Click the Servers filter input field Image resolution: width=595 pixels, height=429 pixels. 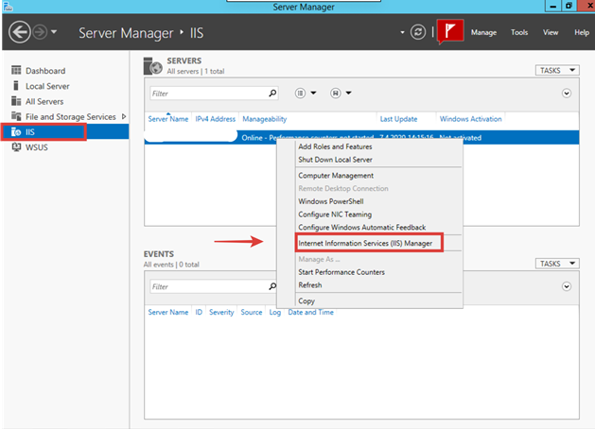208,94
